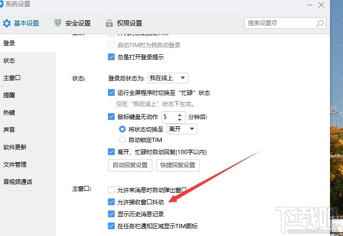Toggle 在任务栏通知区域显示TIM图标 checkbox
Screen dimensions: 343x236
click(111, 226)
